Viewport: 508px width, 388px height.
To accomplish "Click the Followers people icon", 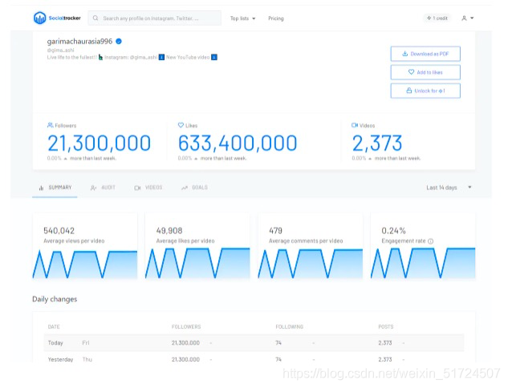I will pos(50,125).
